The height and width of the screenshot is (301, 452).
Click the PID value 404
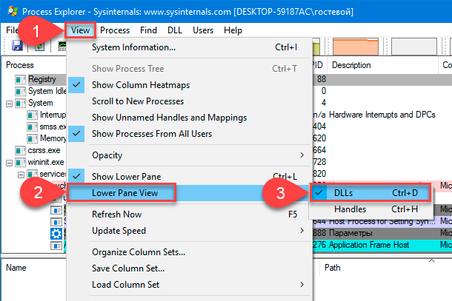click(x=319, y=126)
